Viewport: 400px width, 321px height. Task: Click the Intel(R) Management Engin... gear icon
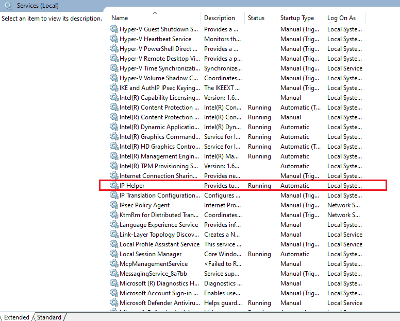pyautogui.click(x=114, y=156)
